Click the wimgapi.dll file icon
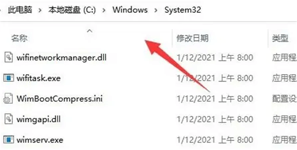 pos(9,119)
